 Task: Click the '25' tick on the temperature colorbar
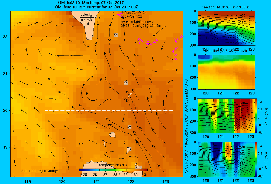coord(85,175)
